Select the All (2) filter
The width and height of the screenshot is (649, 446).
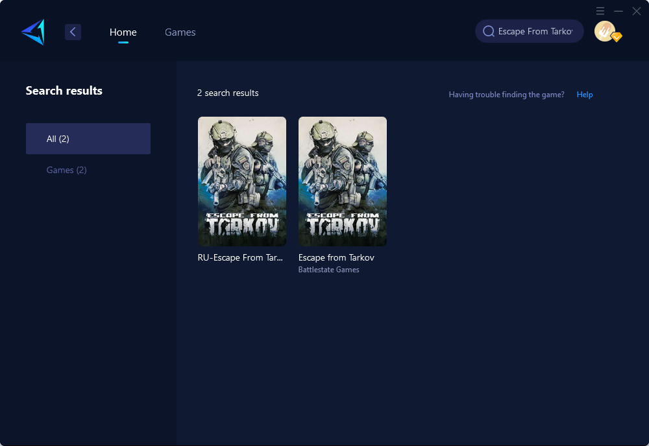(88, 139)
